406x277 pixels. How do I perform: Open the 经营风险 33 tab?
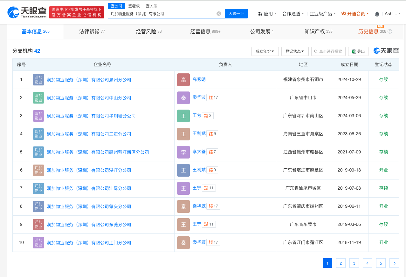tap(149, 31)
